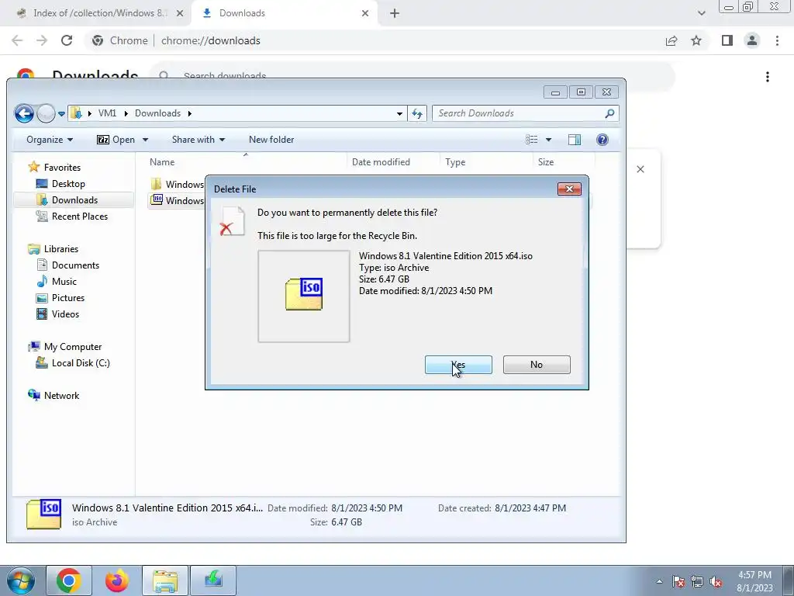
Task: Confirm deletion with the Yes button
Action: 458,365
